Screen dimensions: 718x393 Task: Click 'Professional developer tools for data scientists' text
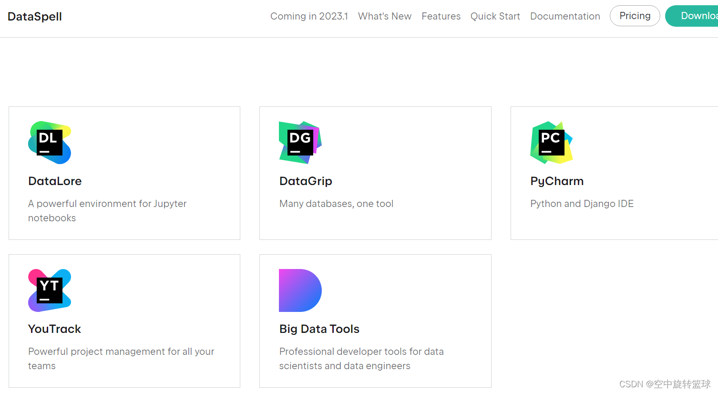[361, 359]
